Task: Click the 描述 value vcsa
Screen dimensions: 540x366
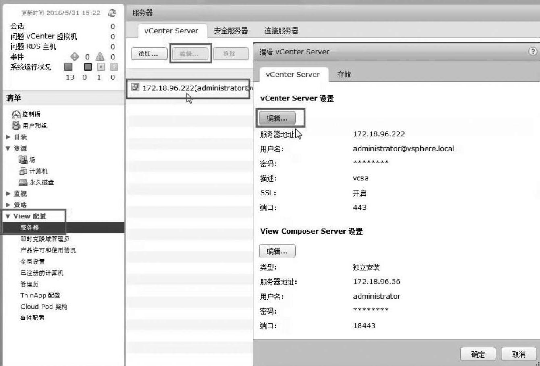Action: tap(361, 178)
